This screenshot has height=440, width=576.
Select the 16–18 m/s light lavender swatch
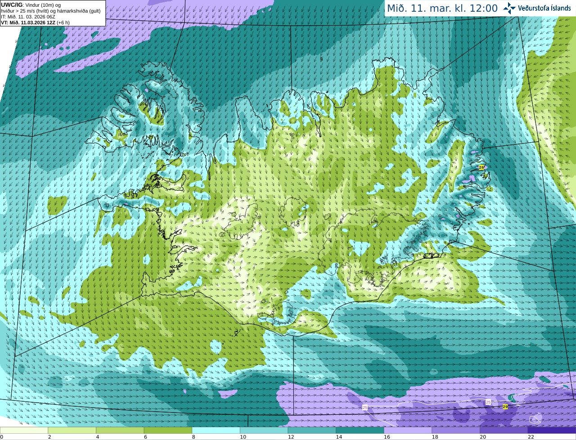(x=408, y=430)
